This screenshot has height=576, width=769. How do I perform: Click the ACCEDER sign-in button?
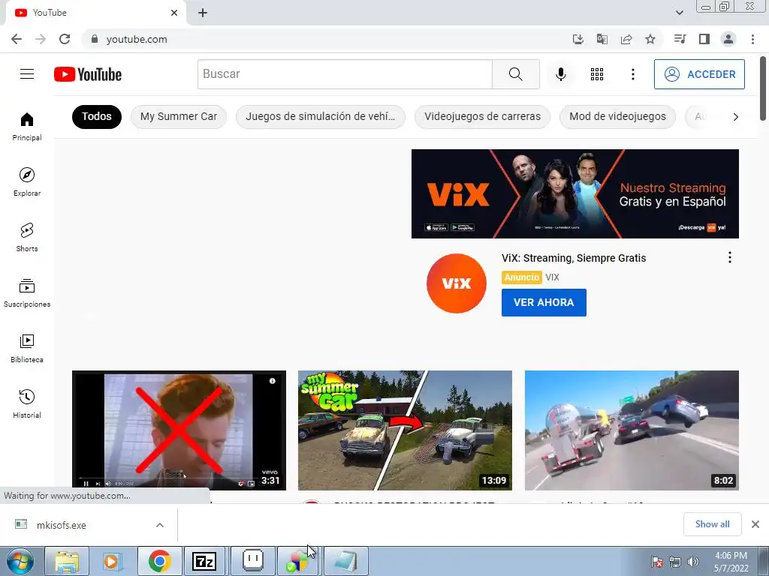[x=699, y=74]
